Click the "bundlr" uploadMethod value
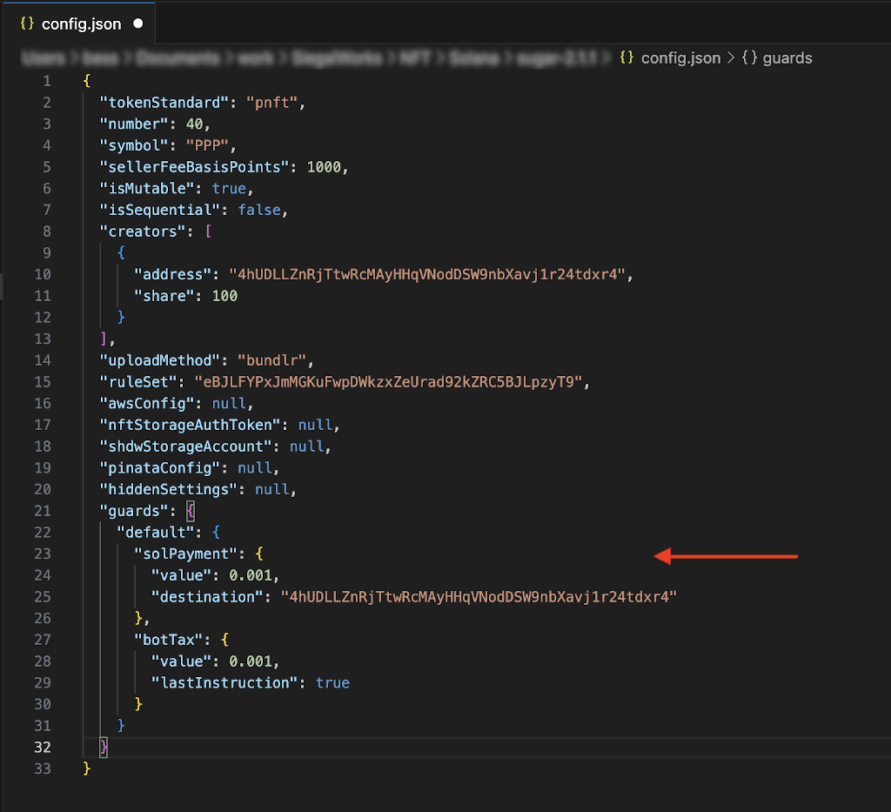The width and height of the screenshot is (891, 812). click(x=271, y=361)
